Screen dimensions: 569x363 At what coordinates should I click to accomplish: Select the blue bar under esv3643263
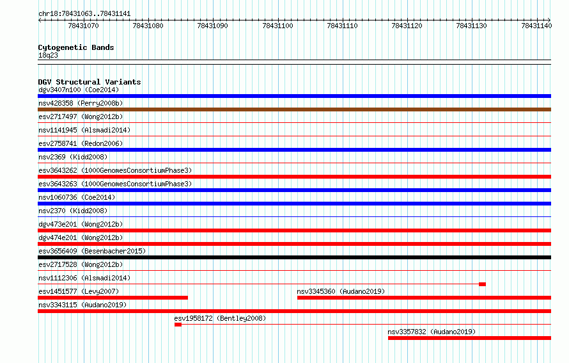(x=294, y=190)
